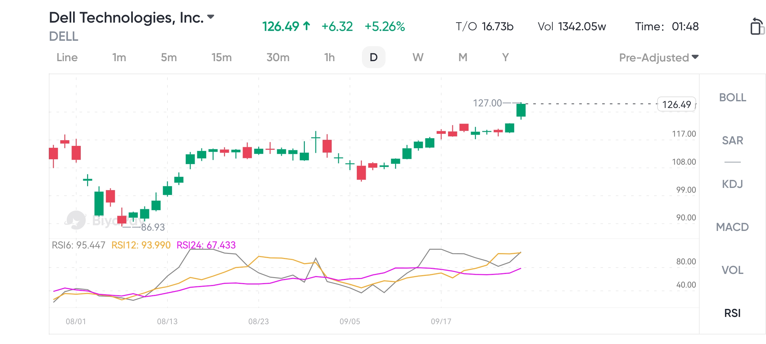Show the MACD indicator
Viewport: 766px width, 344px height.
pyautogui.click(x=732, y=227)
